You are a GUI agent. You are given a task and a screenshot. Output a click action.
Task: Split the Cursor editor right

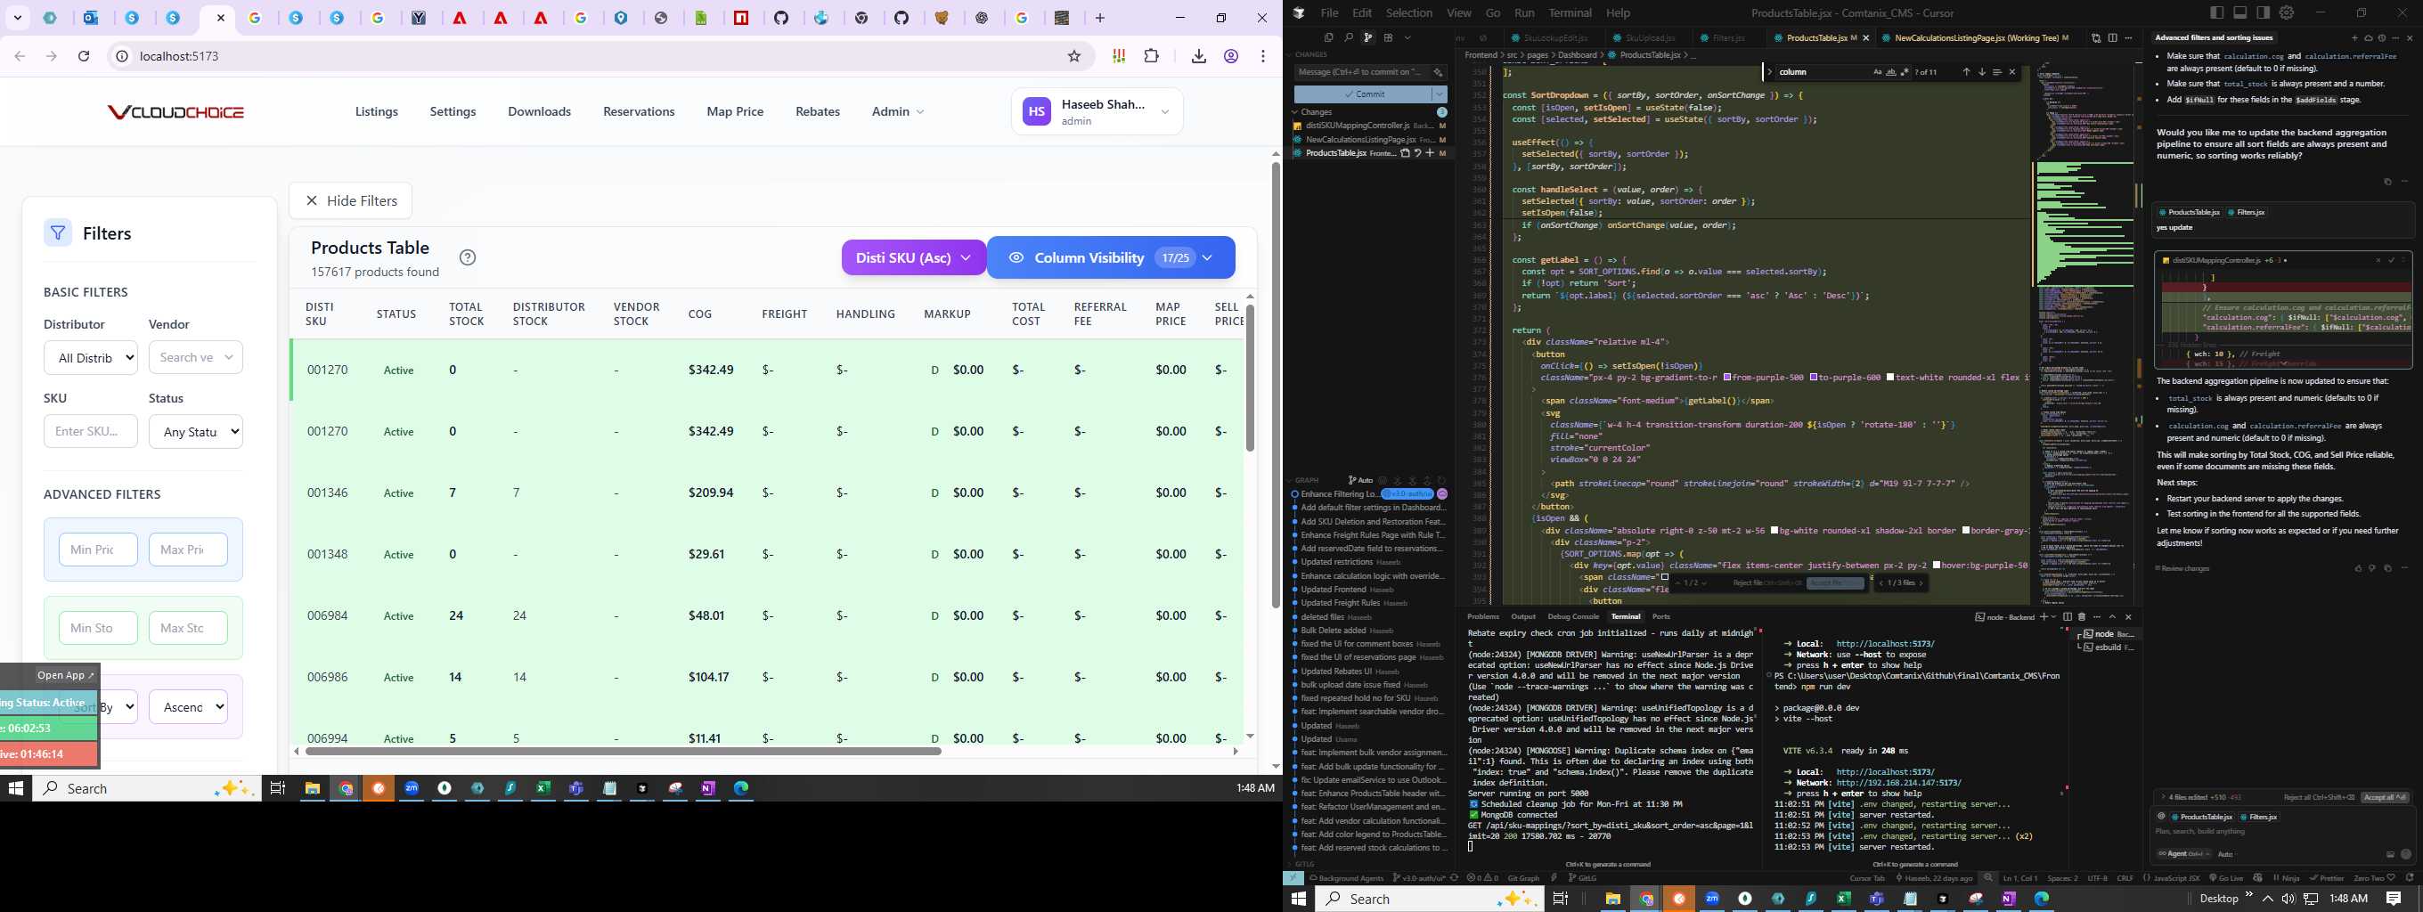tap(2113, 37)
